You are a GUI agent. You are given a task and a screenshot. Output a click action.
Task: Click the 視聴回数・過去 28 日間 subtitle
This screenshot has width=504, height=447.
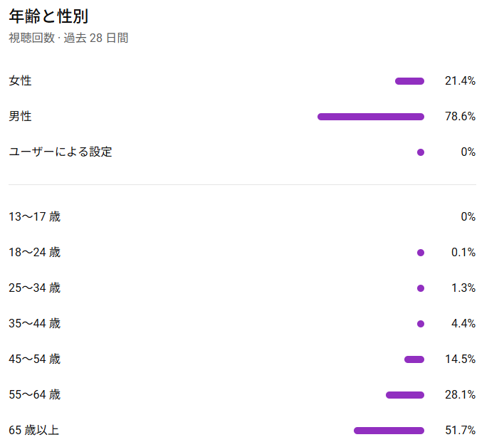click(x=68, y=38)
